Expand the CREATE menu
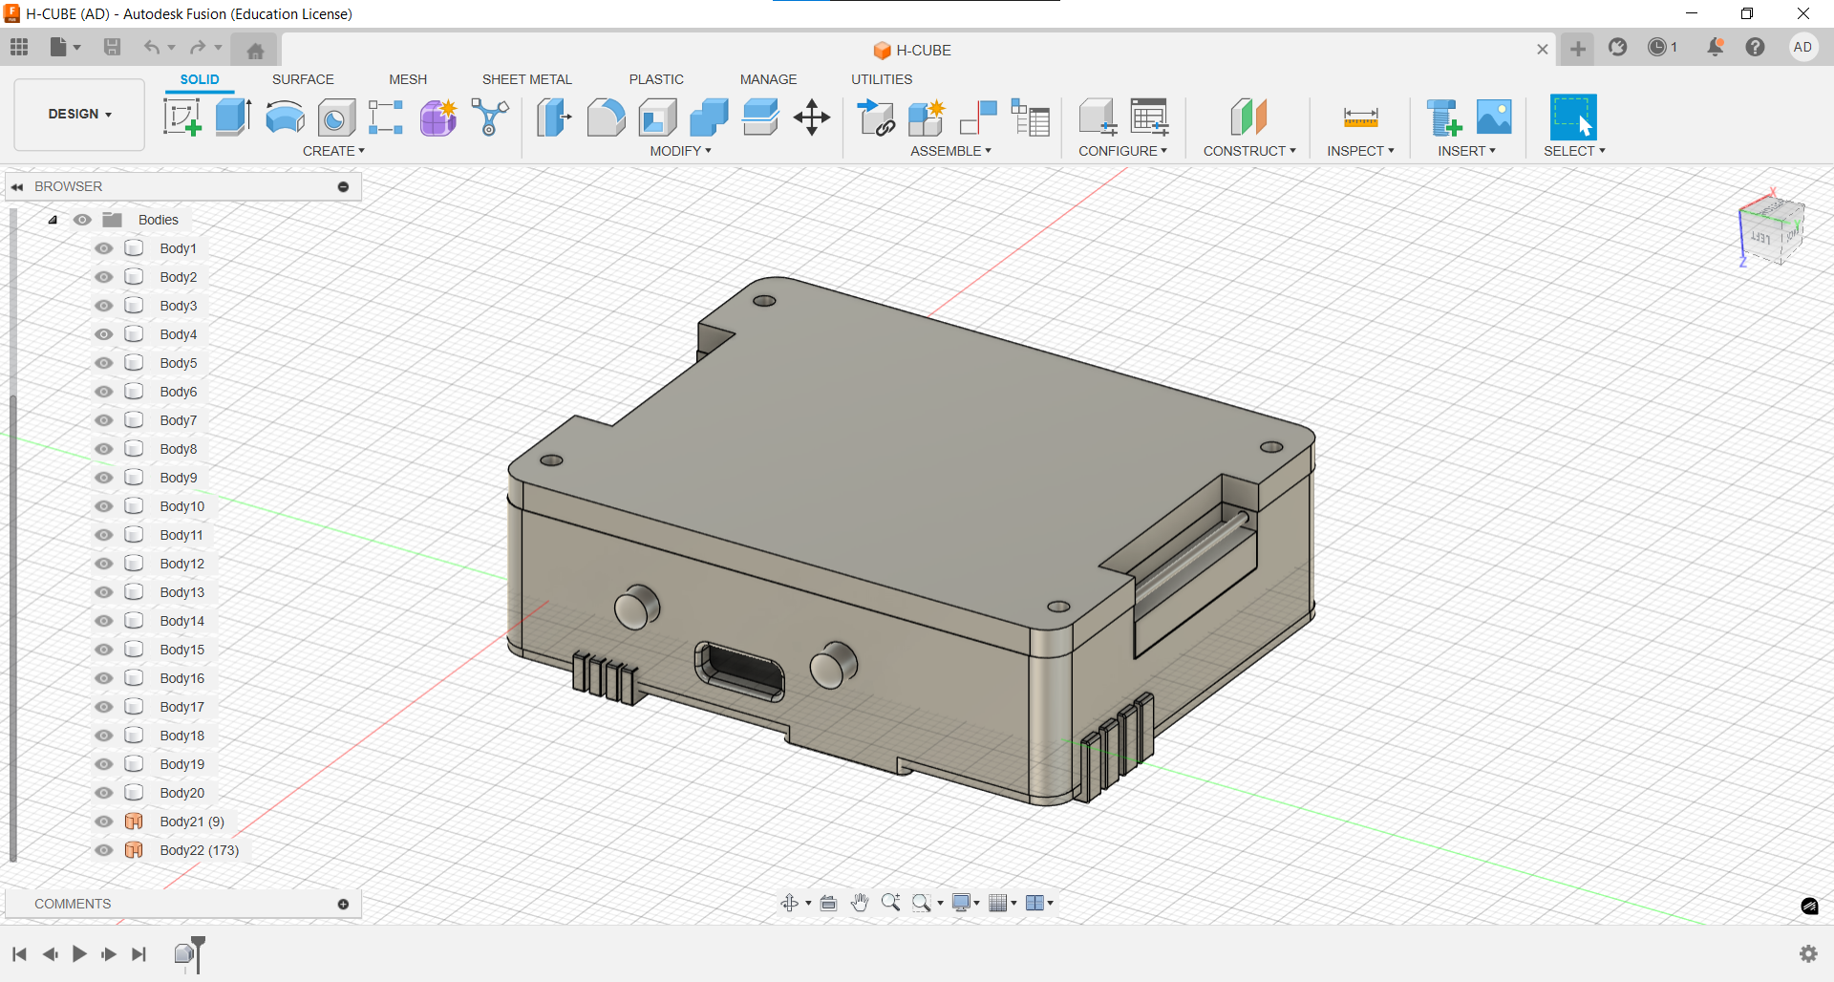 coord(333,151)
